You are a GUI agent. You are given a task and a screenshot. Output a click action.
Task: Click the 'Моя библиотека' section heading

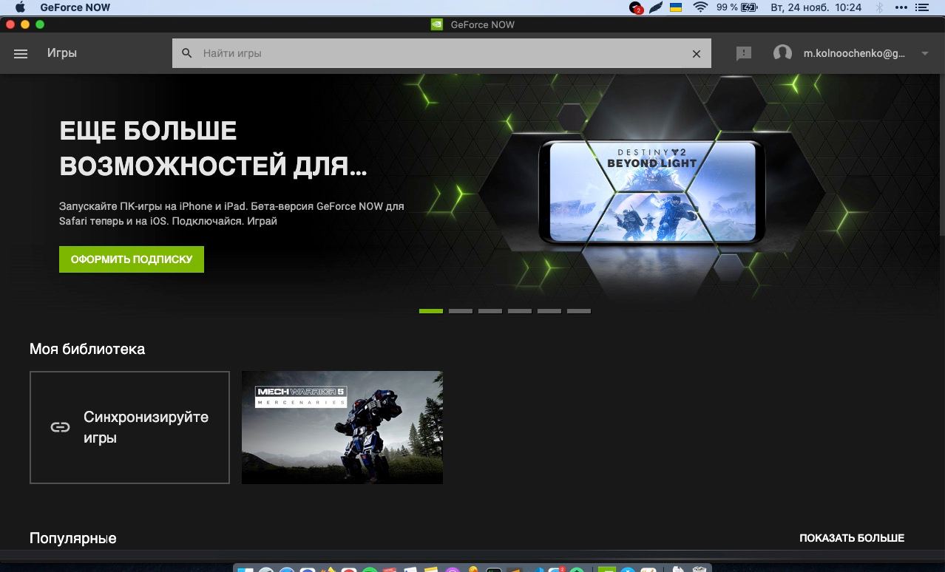point(87,349)
